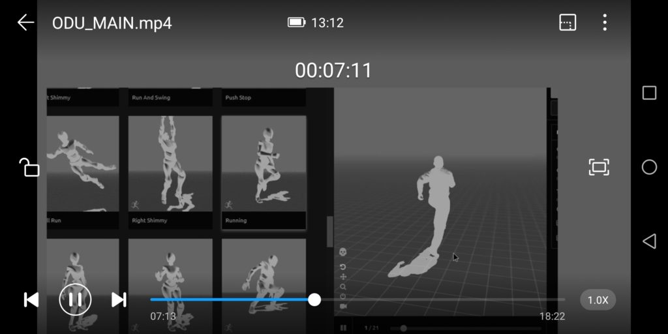Image resolution: width=668 pixels, height=334 pixels.
Task: Click the Running label caption
Action: pyautogui.click(x=236, y=220)
